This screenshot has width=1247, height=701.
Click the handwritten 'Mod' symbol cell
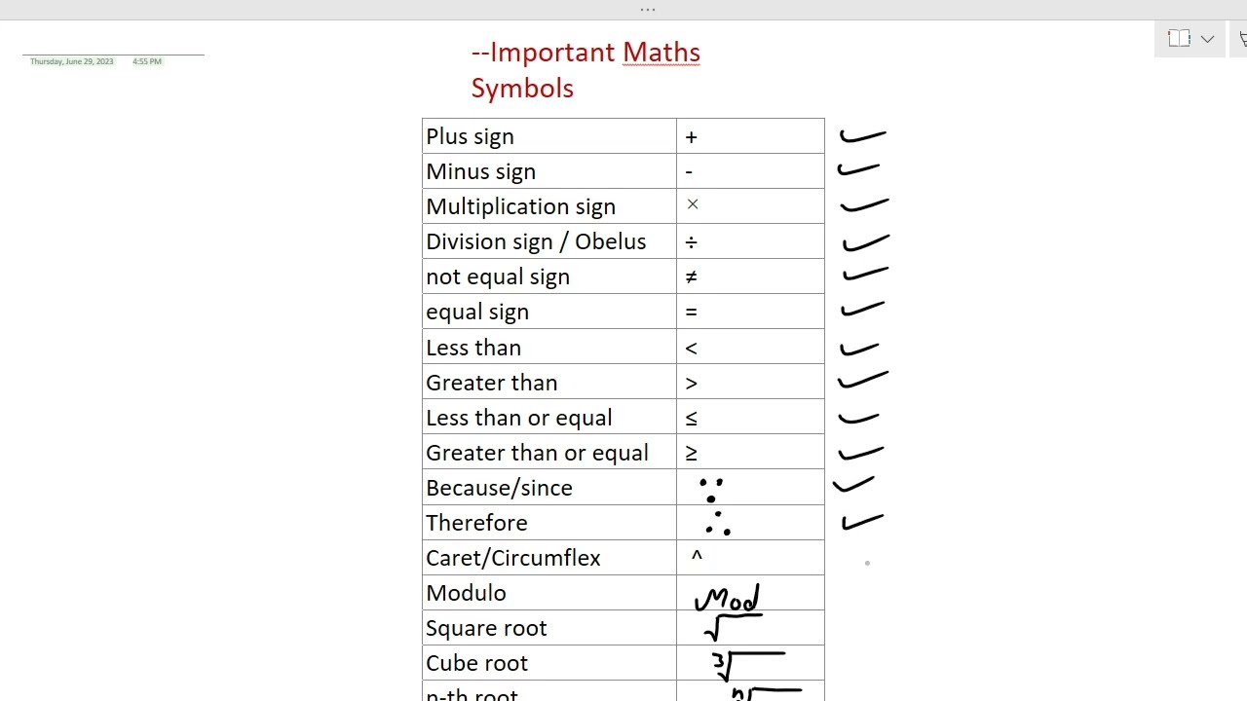[750, 593]
